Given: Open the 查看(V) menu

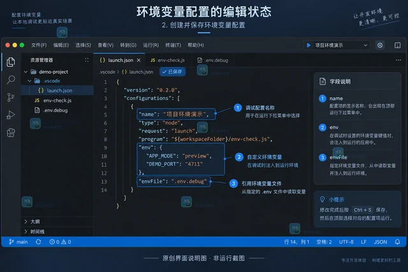Looking at the screenshot, I should coord(106,45).
